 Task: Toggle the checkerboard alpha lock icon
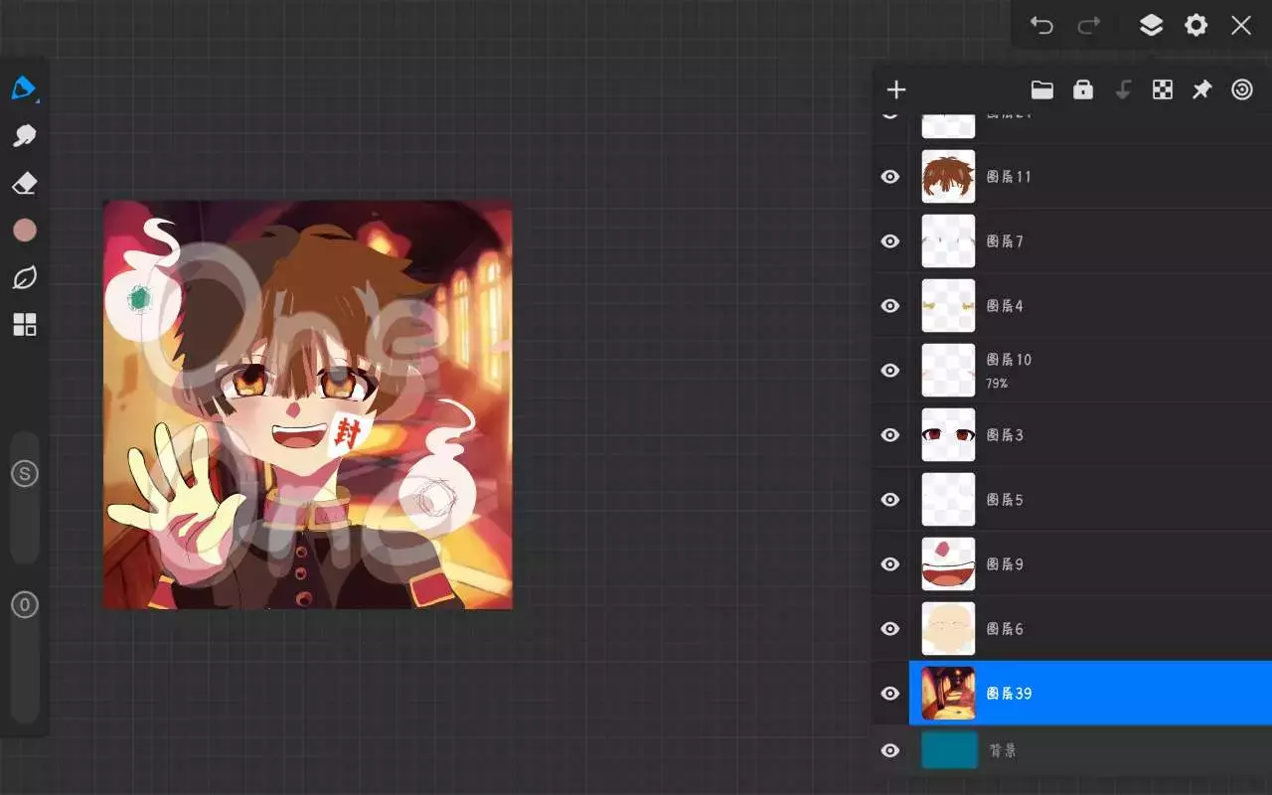1162,90
